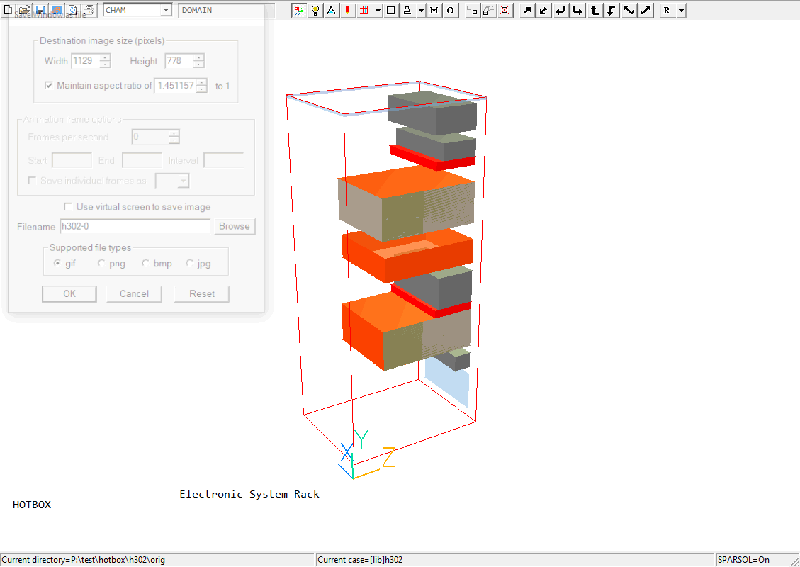Toggle the Maintain aspect ratio checkbox
Viewport: 800px width, 567px height.
pyautogui.click(x=49, y=86)
